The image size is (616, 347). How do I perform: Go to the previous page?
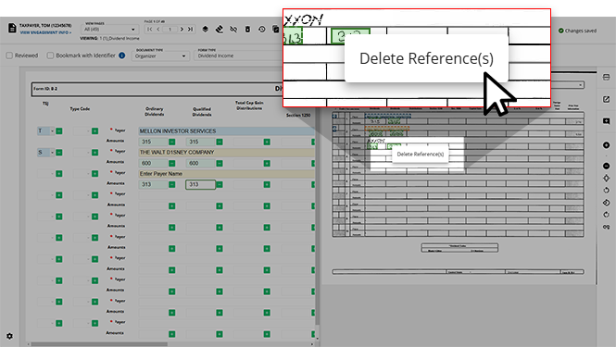[x=157, y=29]
